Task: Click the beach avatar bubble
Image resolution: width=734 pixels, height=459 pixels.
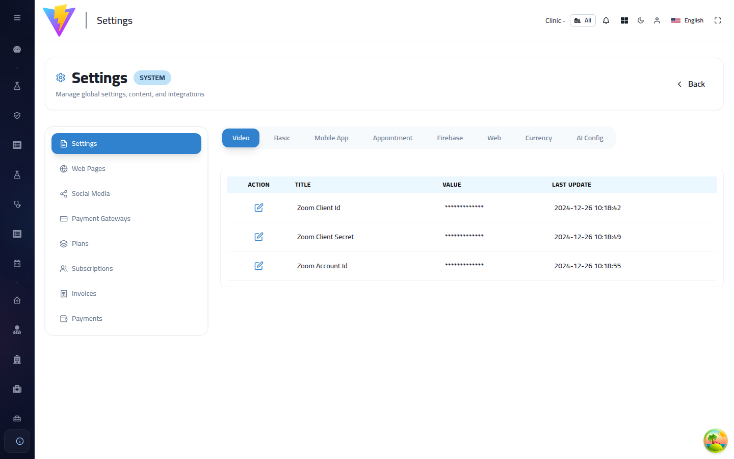Action: pyautogui.click(x=716, y=441)
